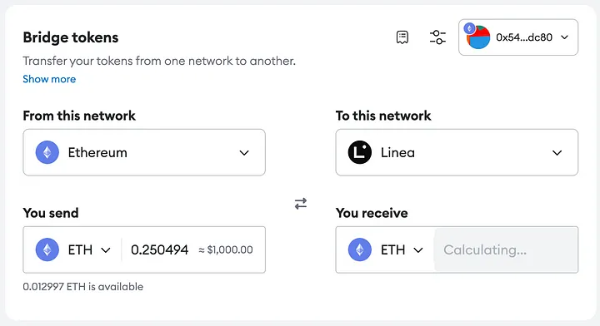Click the Calculating... receive amount field
This screenshot has width=600, height=326.
[506, 249]
